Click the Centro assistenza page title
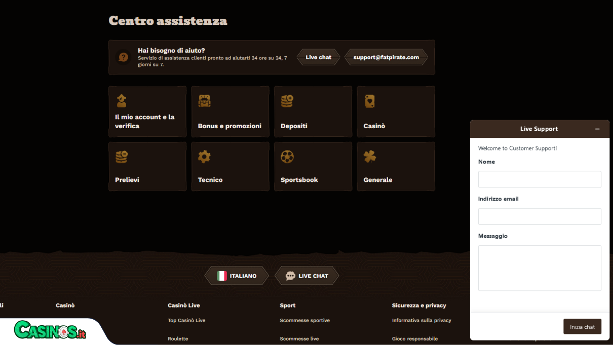The image size is (613, 345). pyautogui.click(x=168, y=21)
